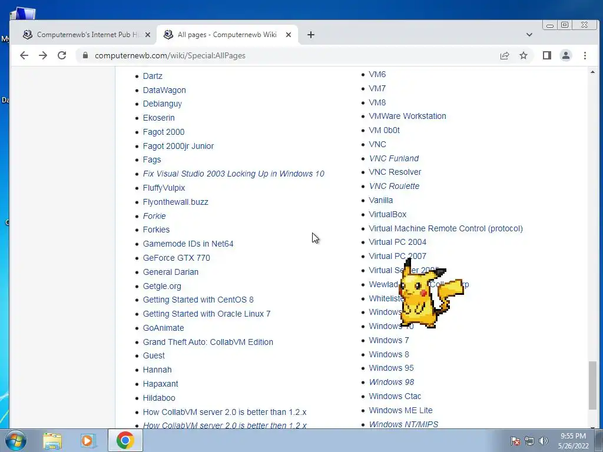Open Windows Explorer from taskbar
The image size is (603, 452).
click(x=52, y=440)
